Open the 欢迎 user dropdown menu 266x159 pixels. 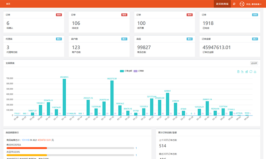[254, 4]
